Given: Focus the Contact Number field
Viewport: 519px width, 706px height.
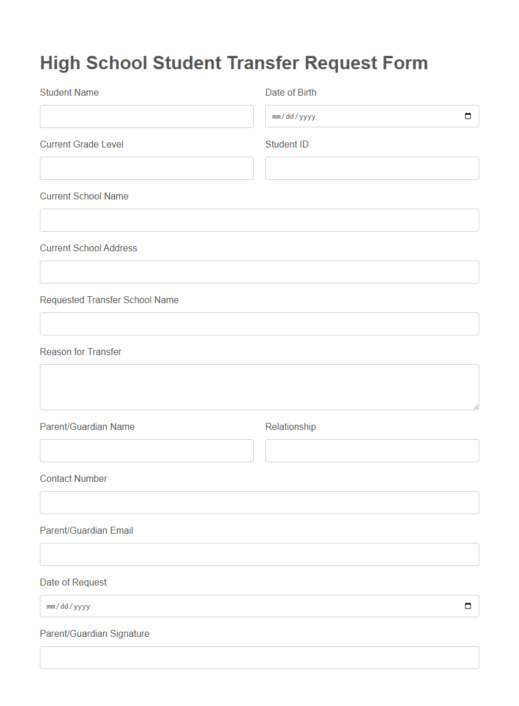Looking at the screenshot, I should pyautogui.click(x=259, y=502).
